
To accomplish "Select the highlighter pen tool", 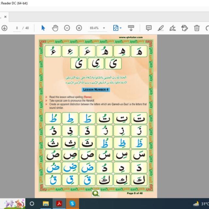I will tap(161, 28).
